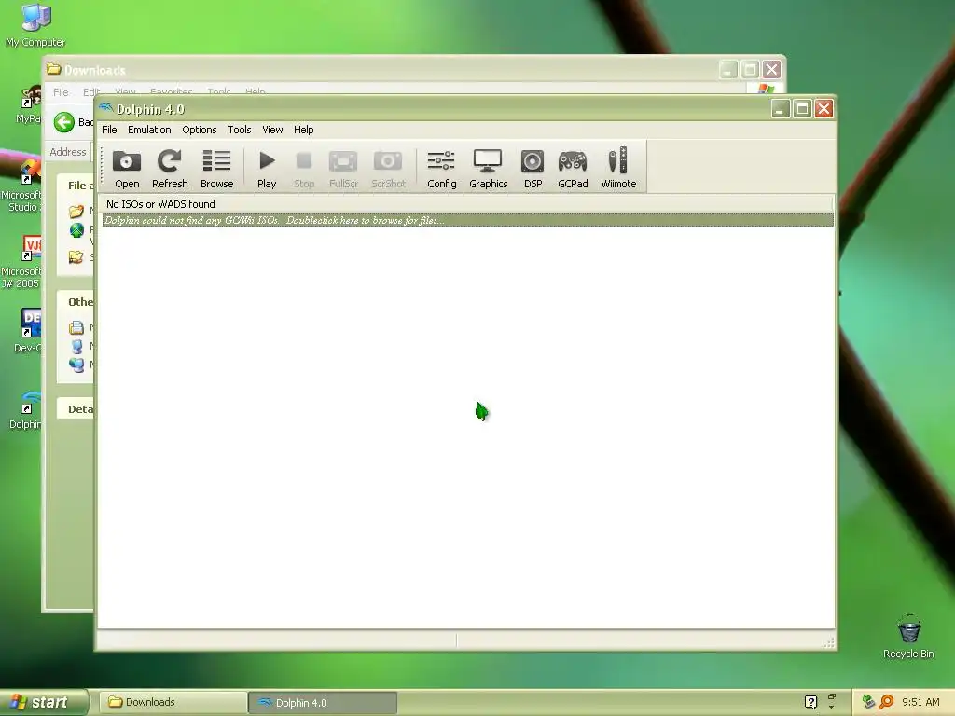Click the 'Dolphin could not find any GC/Wii ISOs' row
The width and height of the screenshot is (955, 716).
click(466, 220)
